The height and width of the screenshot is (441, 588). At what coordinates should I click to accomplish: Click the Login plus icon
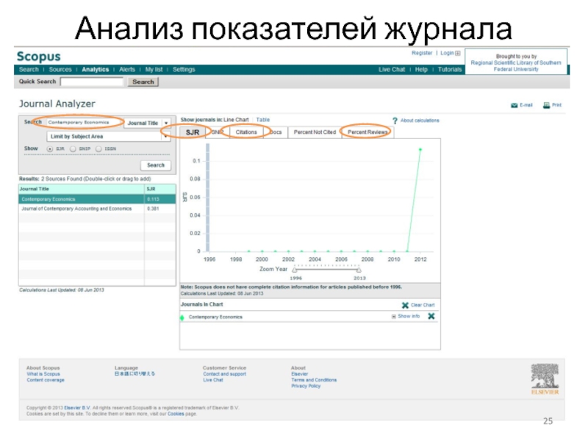click(x=458, y=53)
